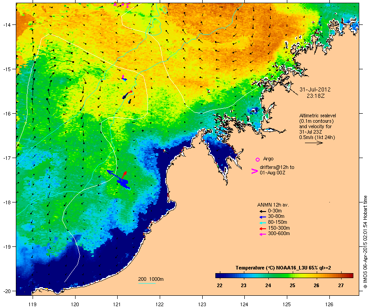
Task: Click the magenta 300-600m legend arrow
Action: (262, 234)
